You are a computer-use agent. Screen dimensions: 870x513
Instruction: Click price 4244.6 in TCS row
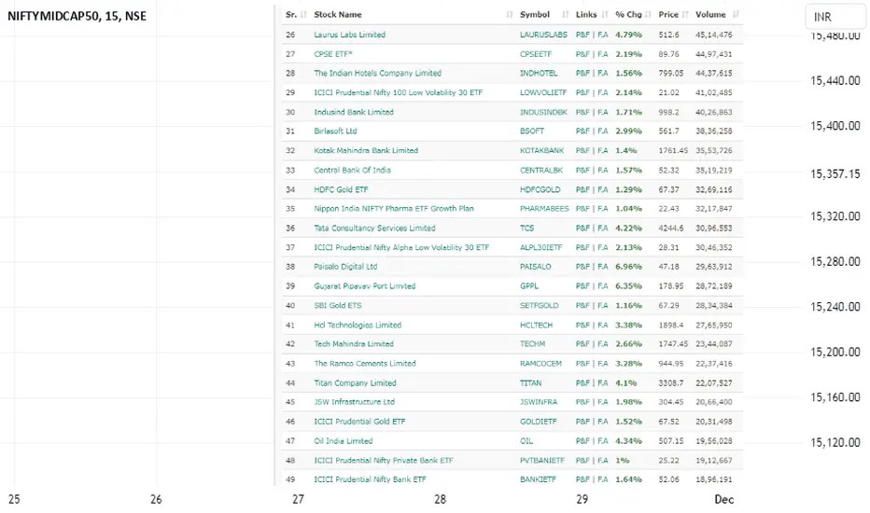click(x=671, y=228)
